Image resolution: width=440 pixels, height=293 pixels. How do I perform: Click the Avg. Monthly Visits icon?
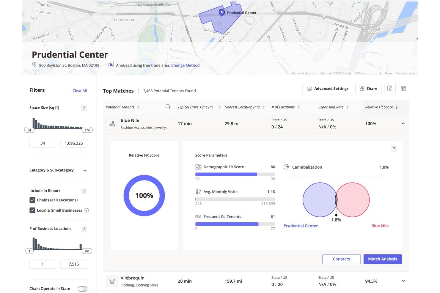pyautogui.click(x=198, y=192)
